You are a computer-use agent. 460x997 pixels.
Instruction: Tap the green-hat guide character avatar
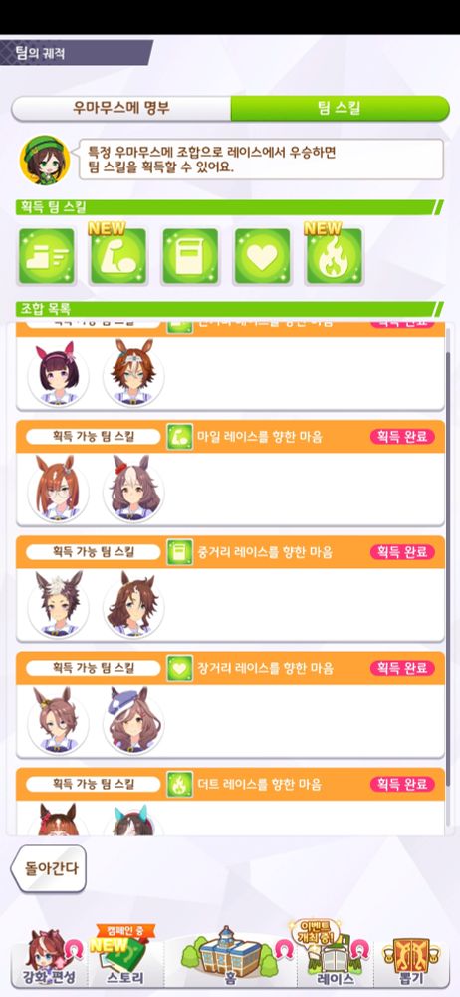(x=45, y=161)
